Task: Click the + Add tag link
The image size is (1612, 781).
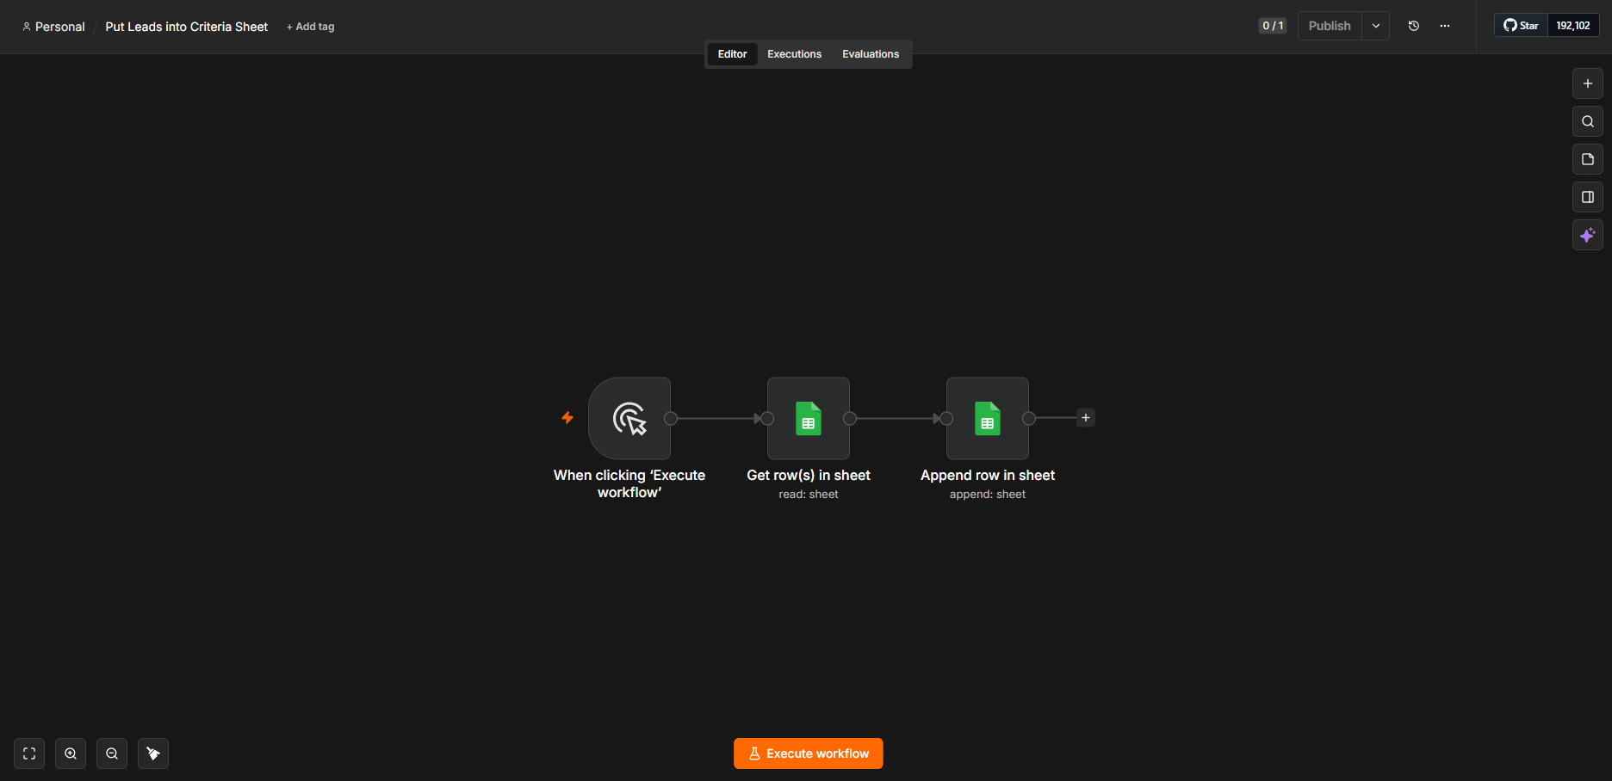Action: coord(310,27)
